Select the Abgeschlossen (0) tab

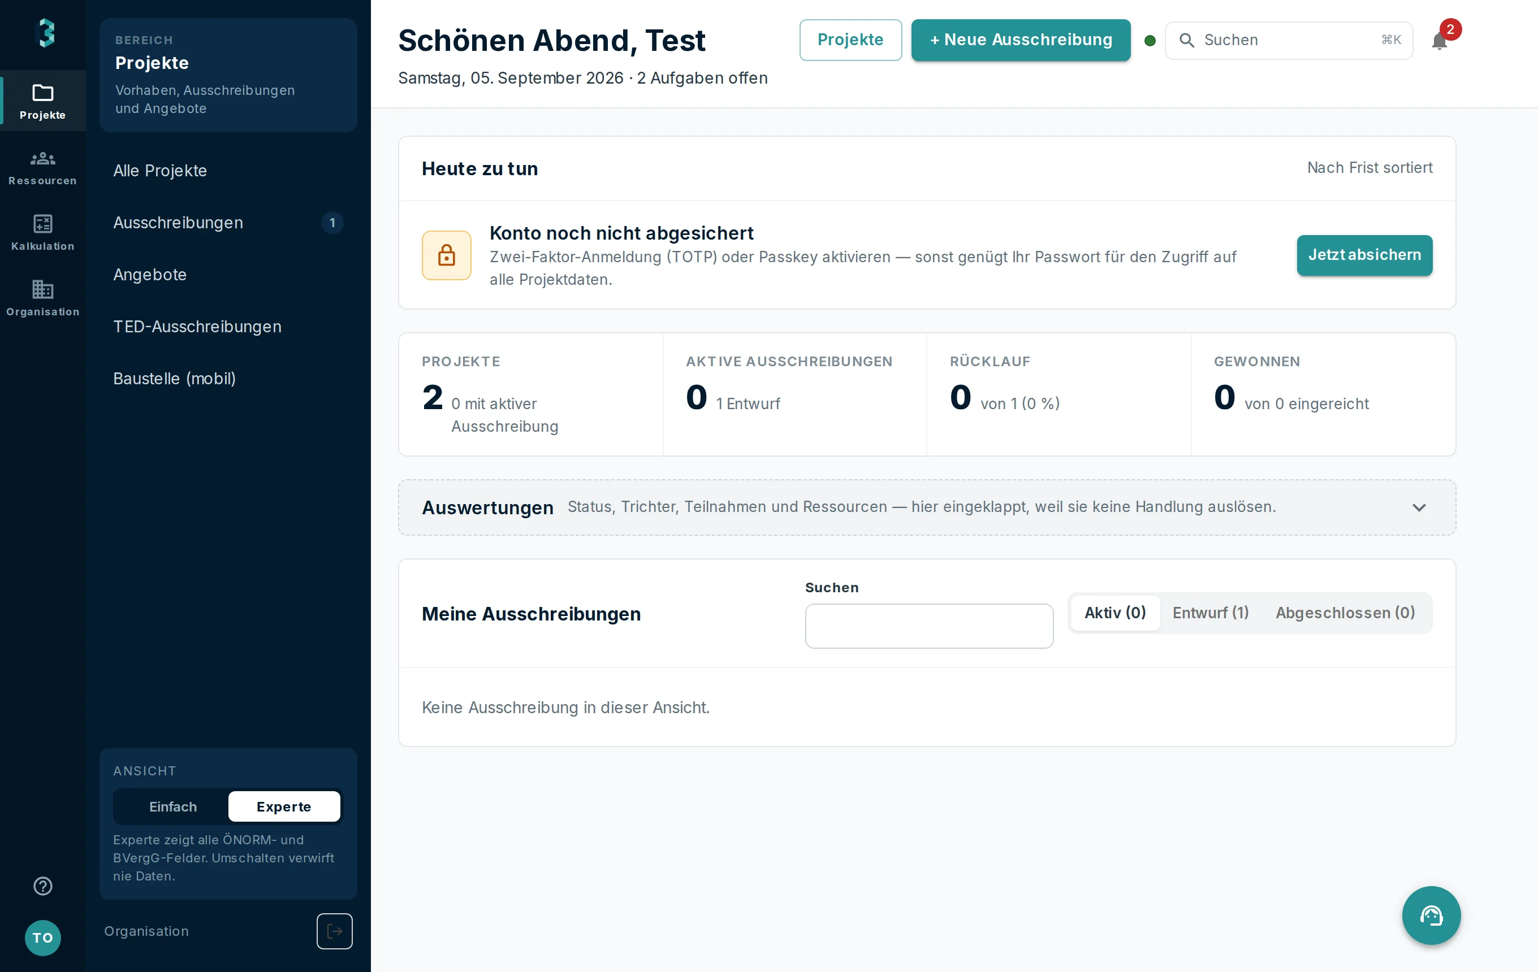pos(1346,613)
